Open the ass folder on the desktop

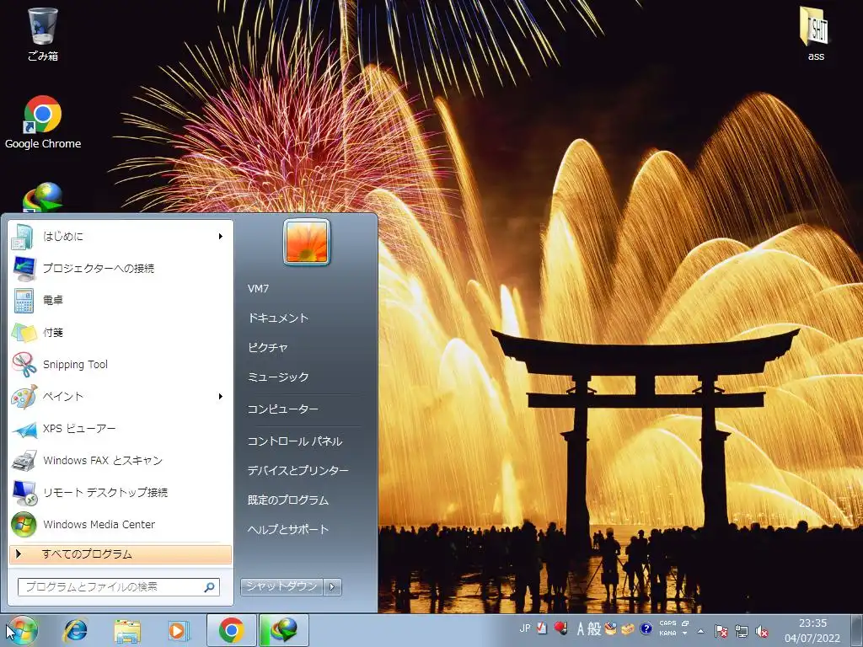(815, 34)
